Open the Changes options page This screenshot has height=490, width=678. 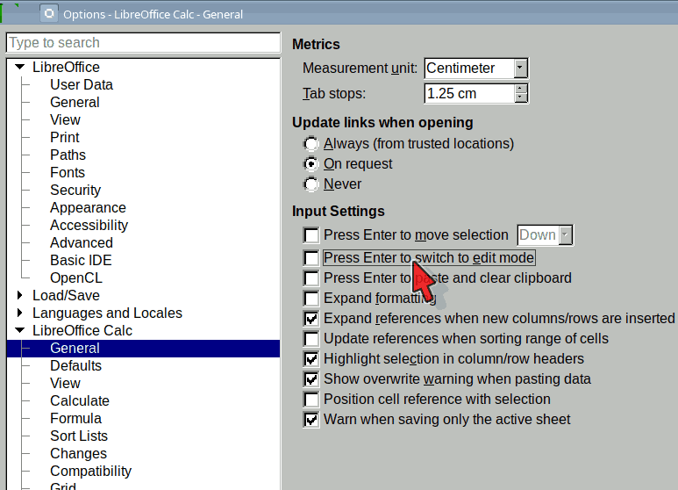pyautogui.click(x=78, y=454)
